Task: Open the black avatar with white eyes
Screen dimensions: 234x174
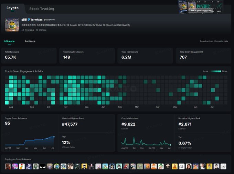Action: (43, 166)
